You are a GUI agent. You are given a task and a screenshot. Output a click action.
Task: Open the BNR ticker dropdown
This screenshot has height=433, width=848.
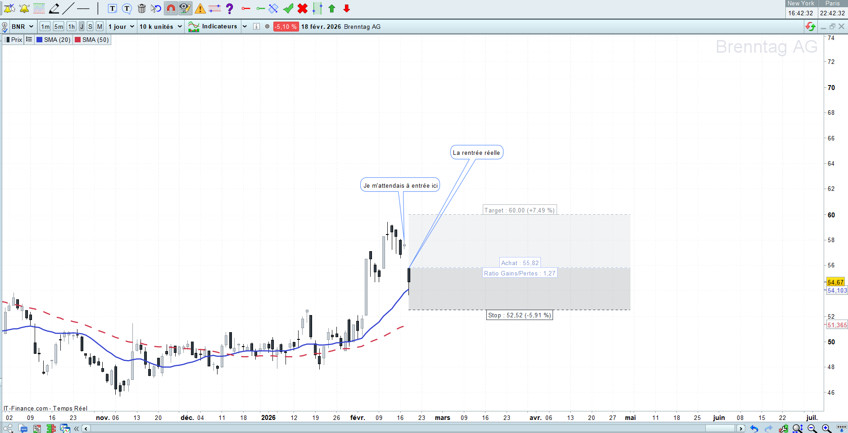pyautogui.click(x=23, y=27)
